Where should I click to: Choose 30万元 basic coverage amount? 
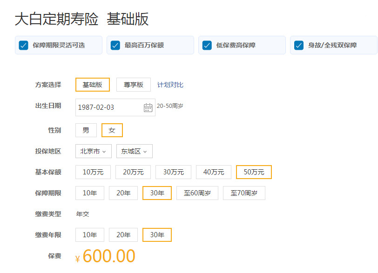point(173,172)
